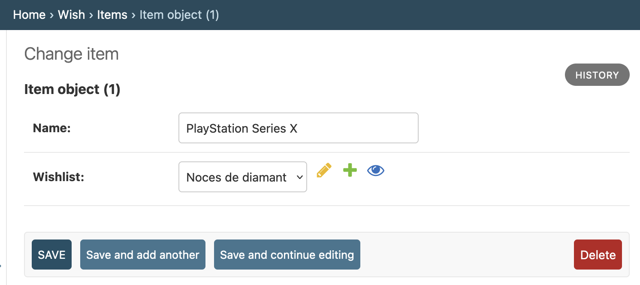Click the Name: field label
Image resolution: width=640 pixels, height=285 pixels.
51,128
